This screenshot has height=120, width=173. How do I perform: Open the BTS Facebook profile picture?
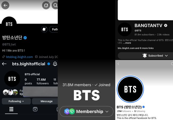[x=130, y=89]
